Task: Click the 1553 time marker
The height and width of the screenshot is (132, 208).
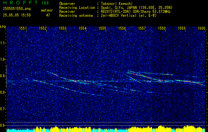Action: [62, 28]
